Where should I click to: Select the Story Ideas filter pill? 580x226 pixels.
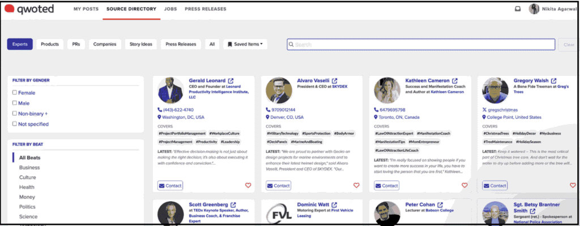pyautogui.click(x=141, y=44)
